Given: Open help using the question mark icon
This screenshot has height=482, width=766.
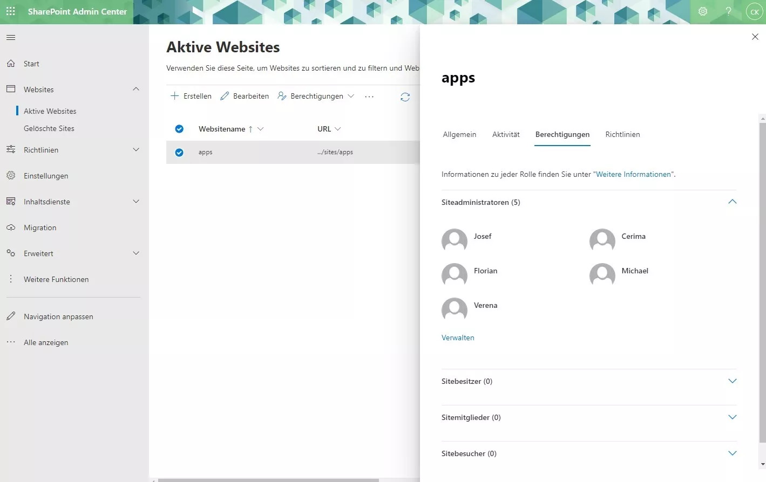Looking at the screenshot, I should pos(728,11).
